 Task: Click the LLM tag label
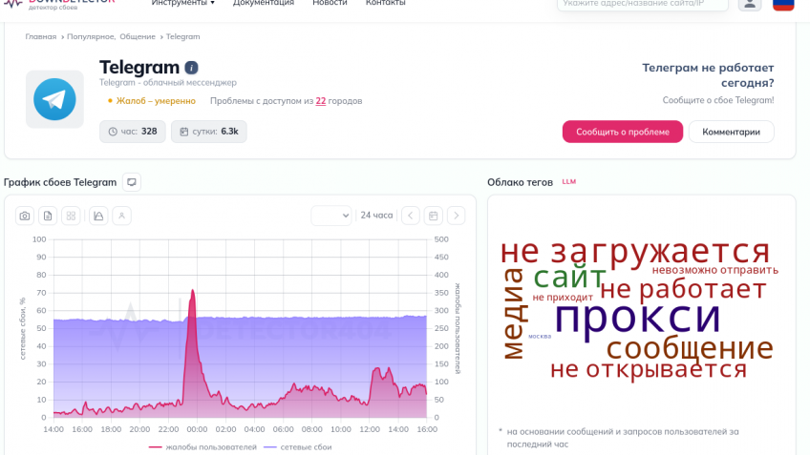[x=568, y=181]
